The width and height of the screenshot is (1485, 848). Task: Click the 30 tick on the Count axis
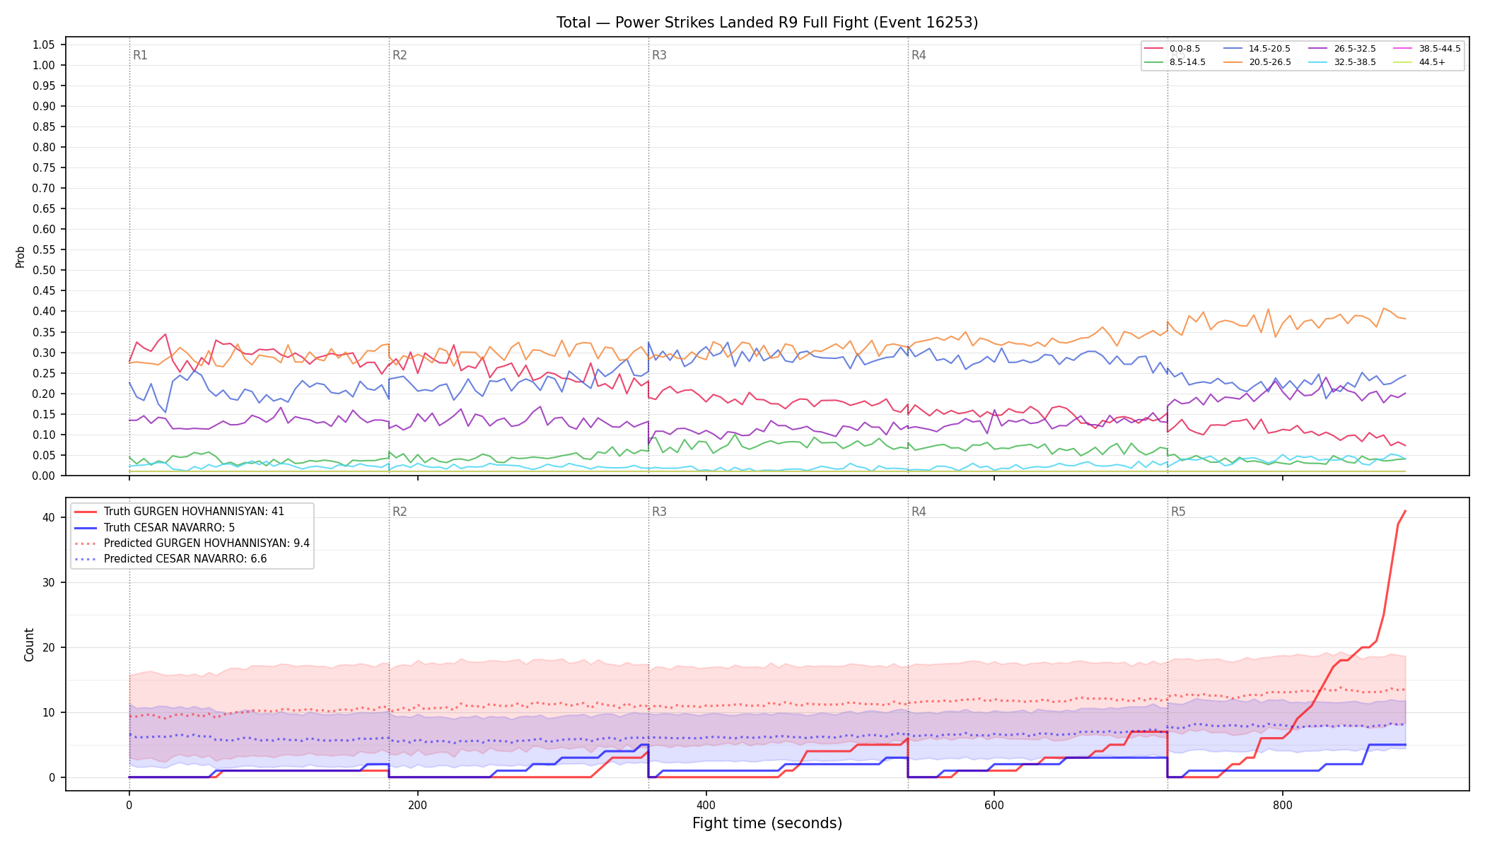48,582
